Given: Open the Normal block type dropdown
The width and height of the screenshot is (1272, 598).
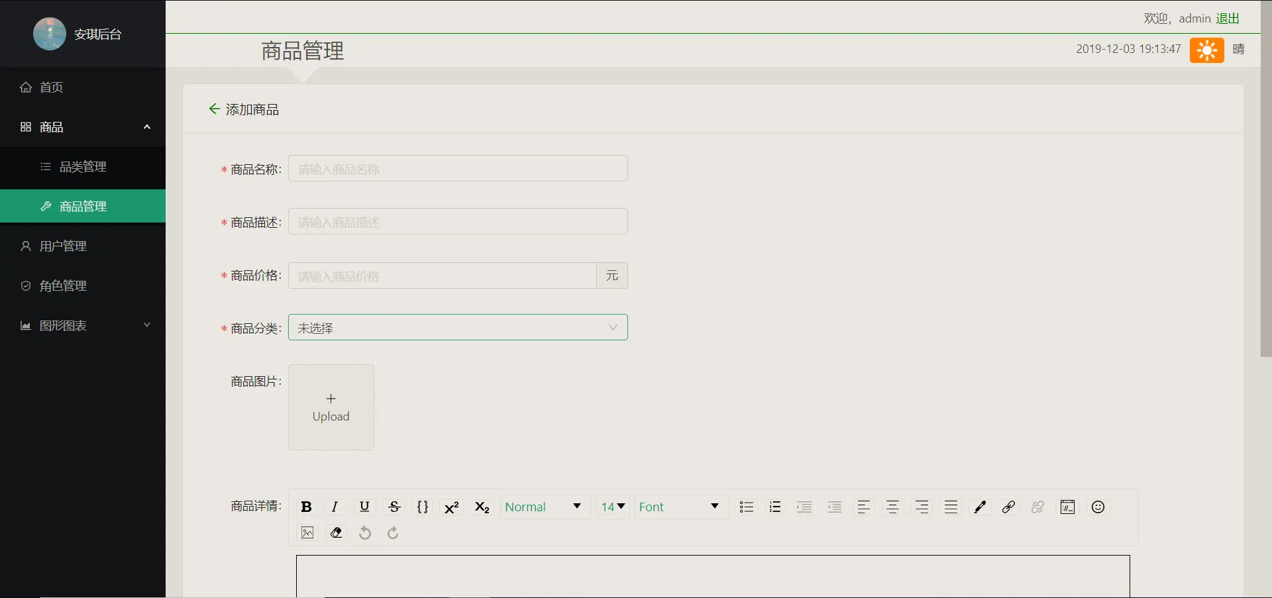Looking at the screenshot, I should 545,507.
